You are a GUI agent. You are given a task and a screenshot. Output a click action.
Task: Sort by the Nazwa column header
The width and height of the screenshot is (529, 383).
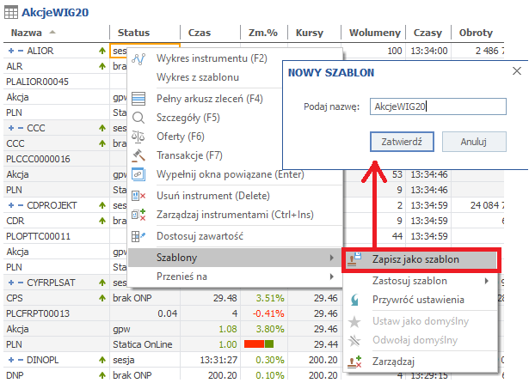27,33
